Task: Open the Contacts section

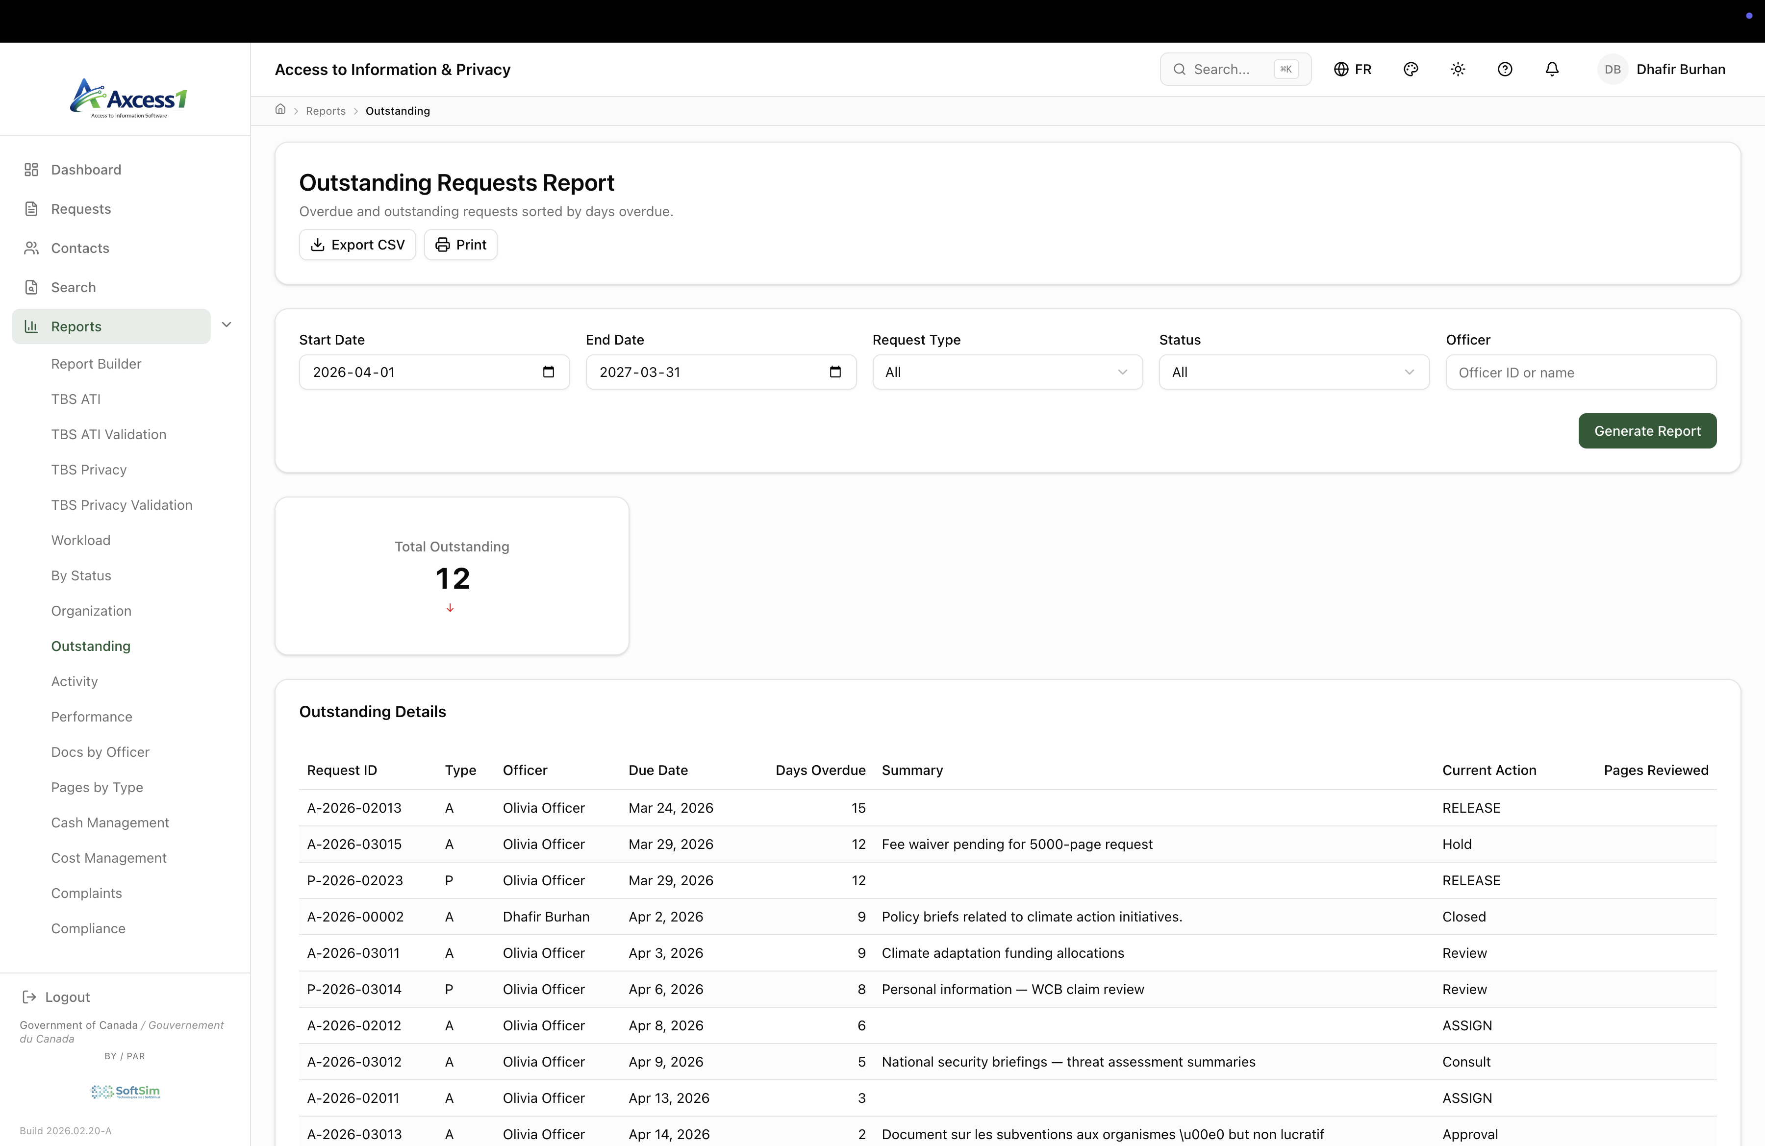Action: coord(79,248)
